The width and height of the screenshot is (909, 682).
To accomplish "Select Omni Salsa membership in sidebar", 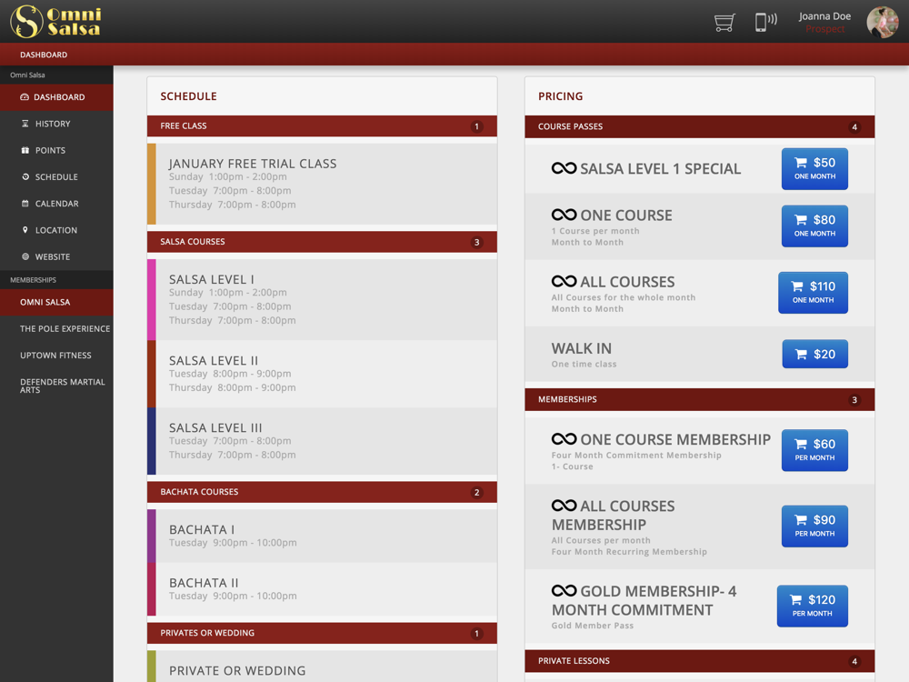I will pos(56,302).
